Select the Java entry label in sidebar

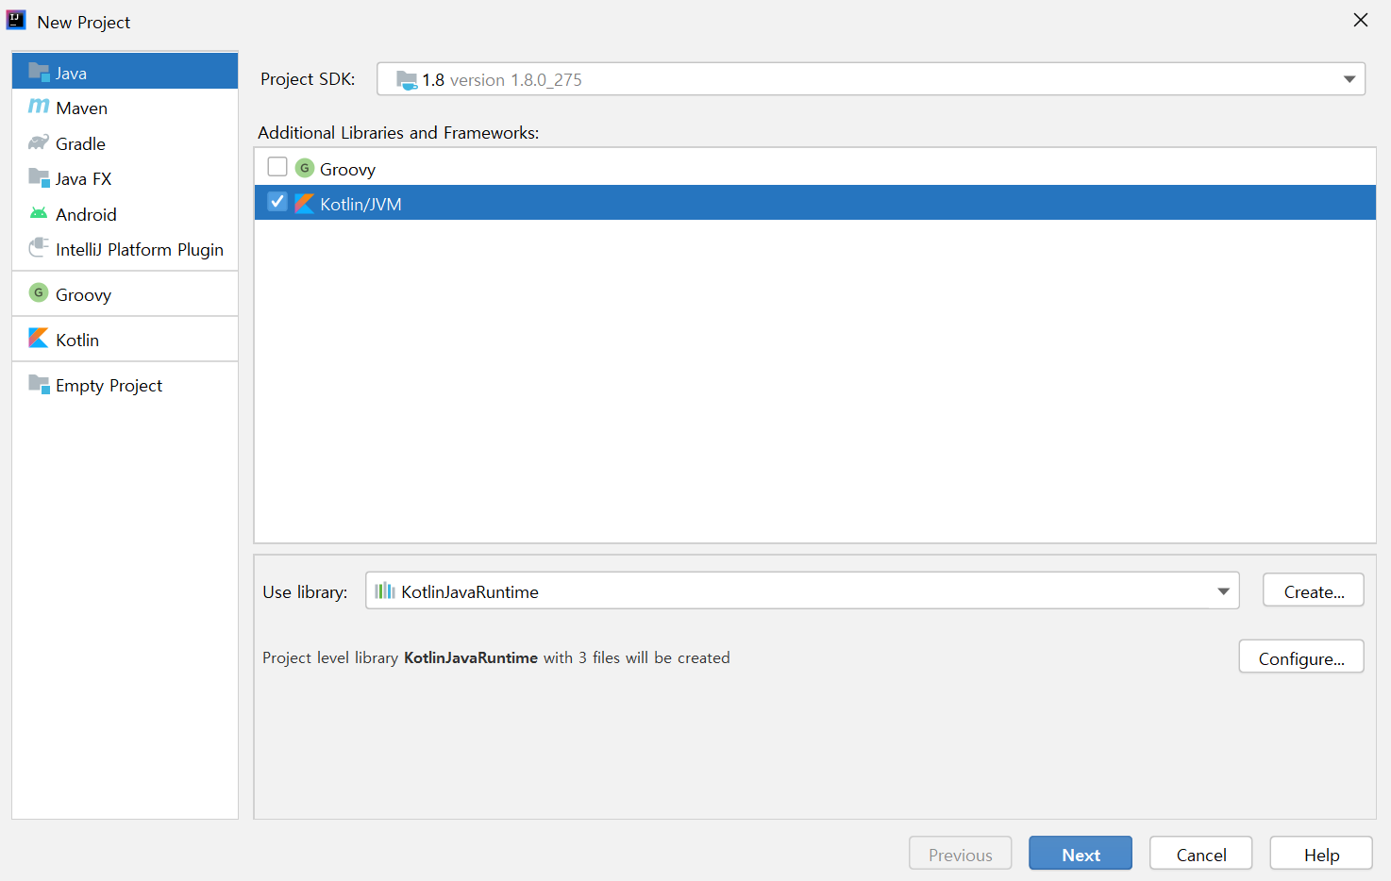(71, 73)
